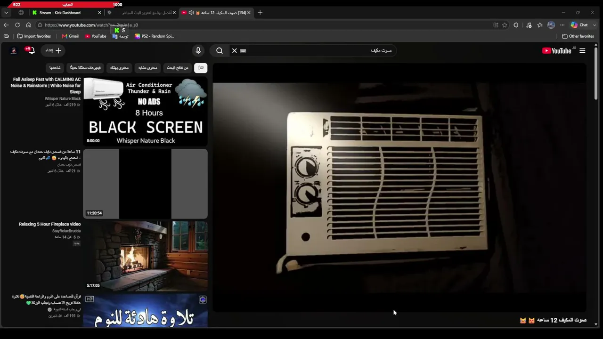603x339 pixels.
Task: Open the Air Conditioner Thunder & Rain thumbnail
Action: click(x=146, y=112)
